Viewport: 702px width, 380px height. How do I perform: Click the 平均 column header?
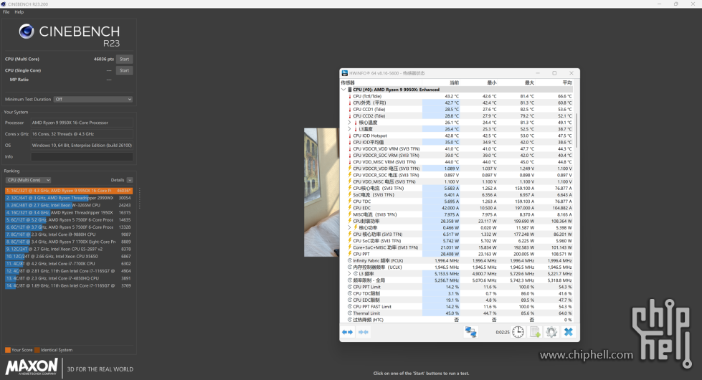(566, 82)
